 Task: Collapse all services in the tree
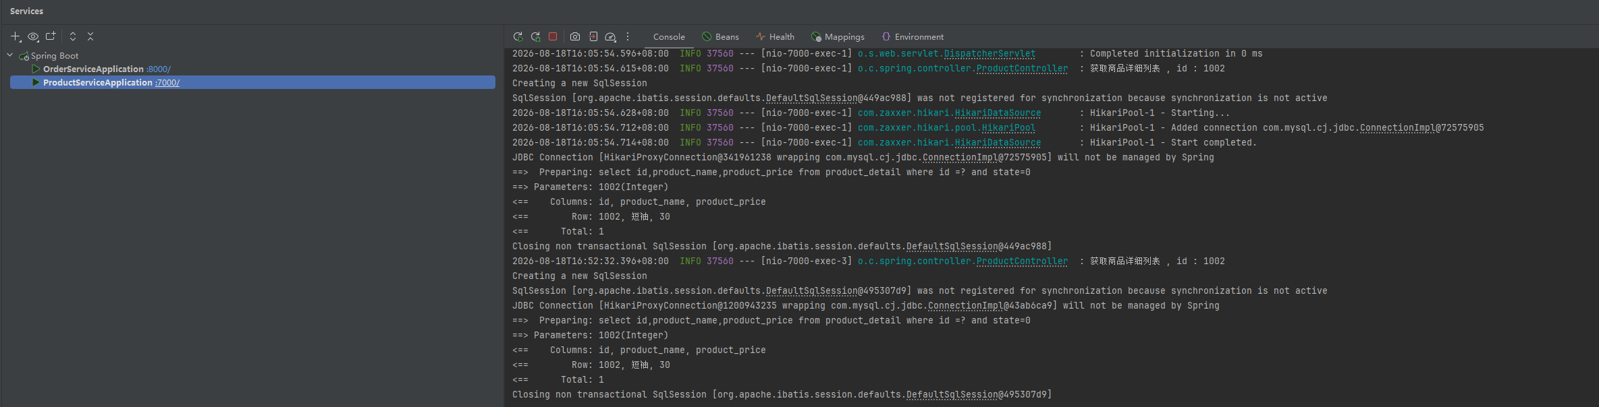click(90, 36)
